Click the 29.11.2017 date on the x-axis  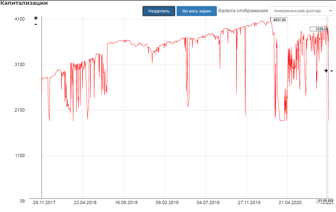[44, 203]
